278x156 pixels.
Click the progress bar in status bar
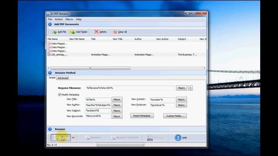tap(120, 145)
